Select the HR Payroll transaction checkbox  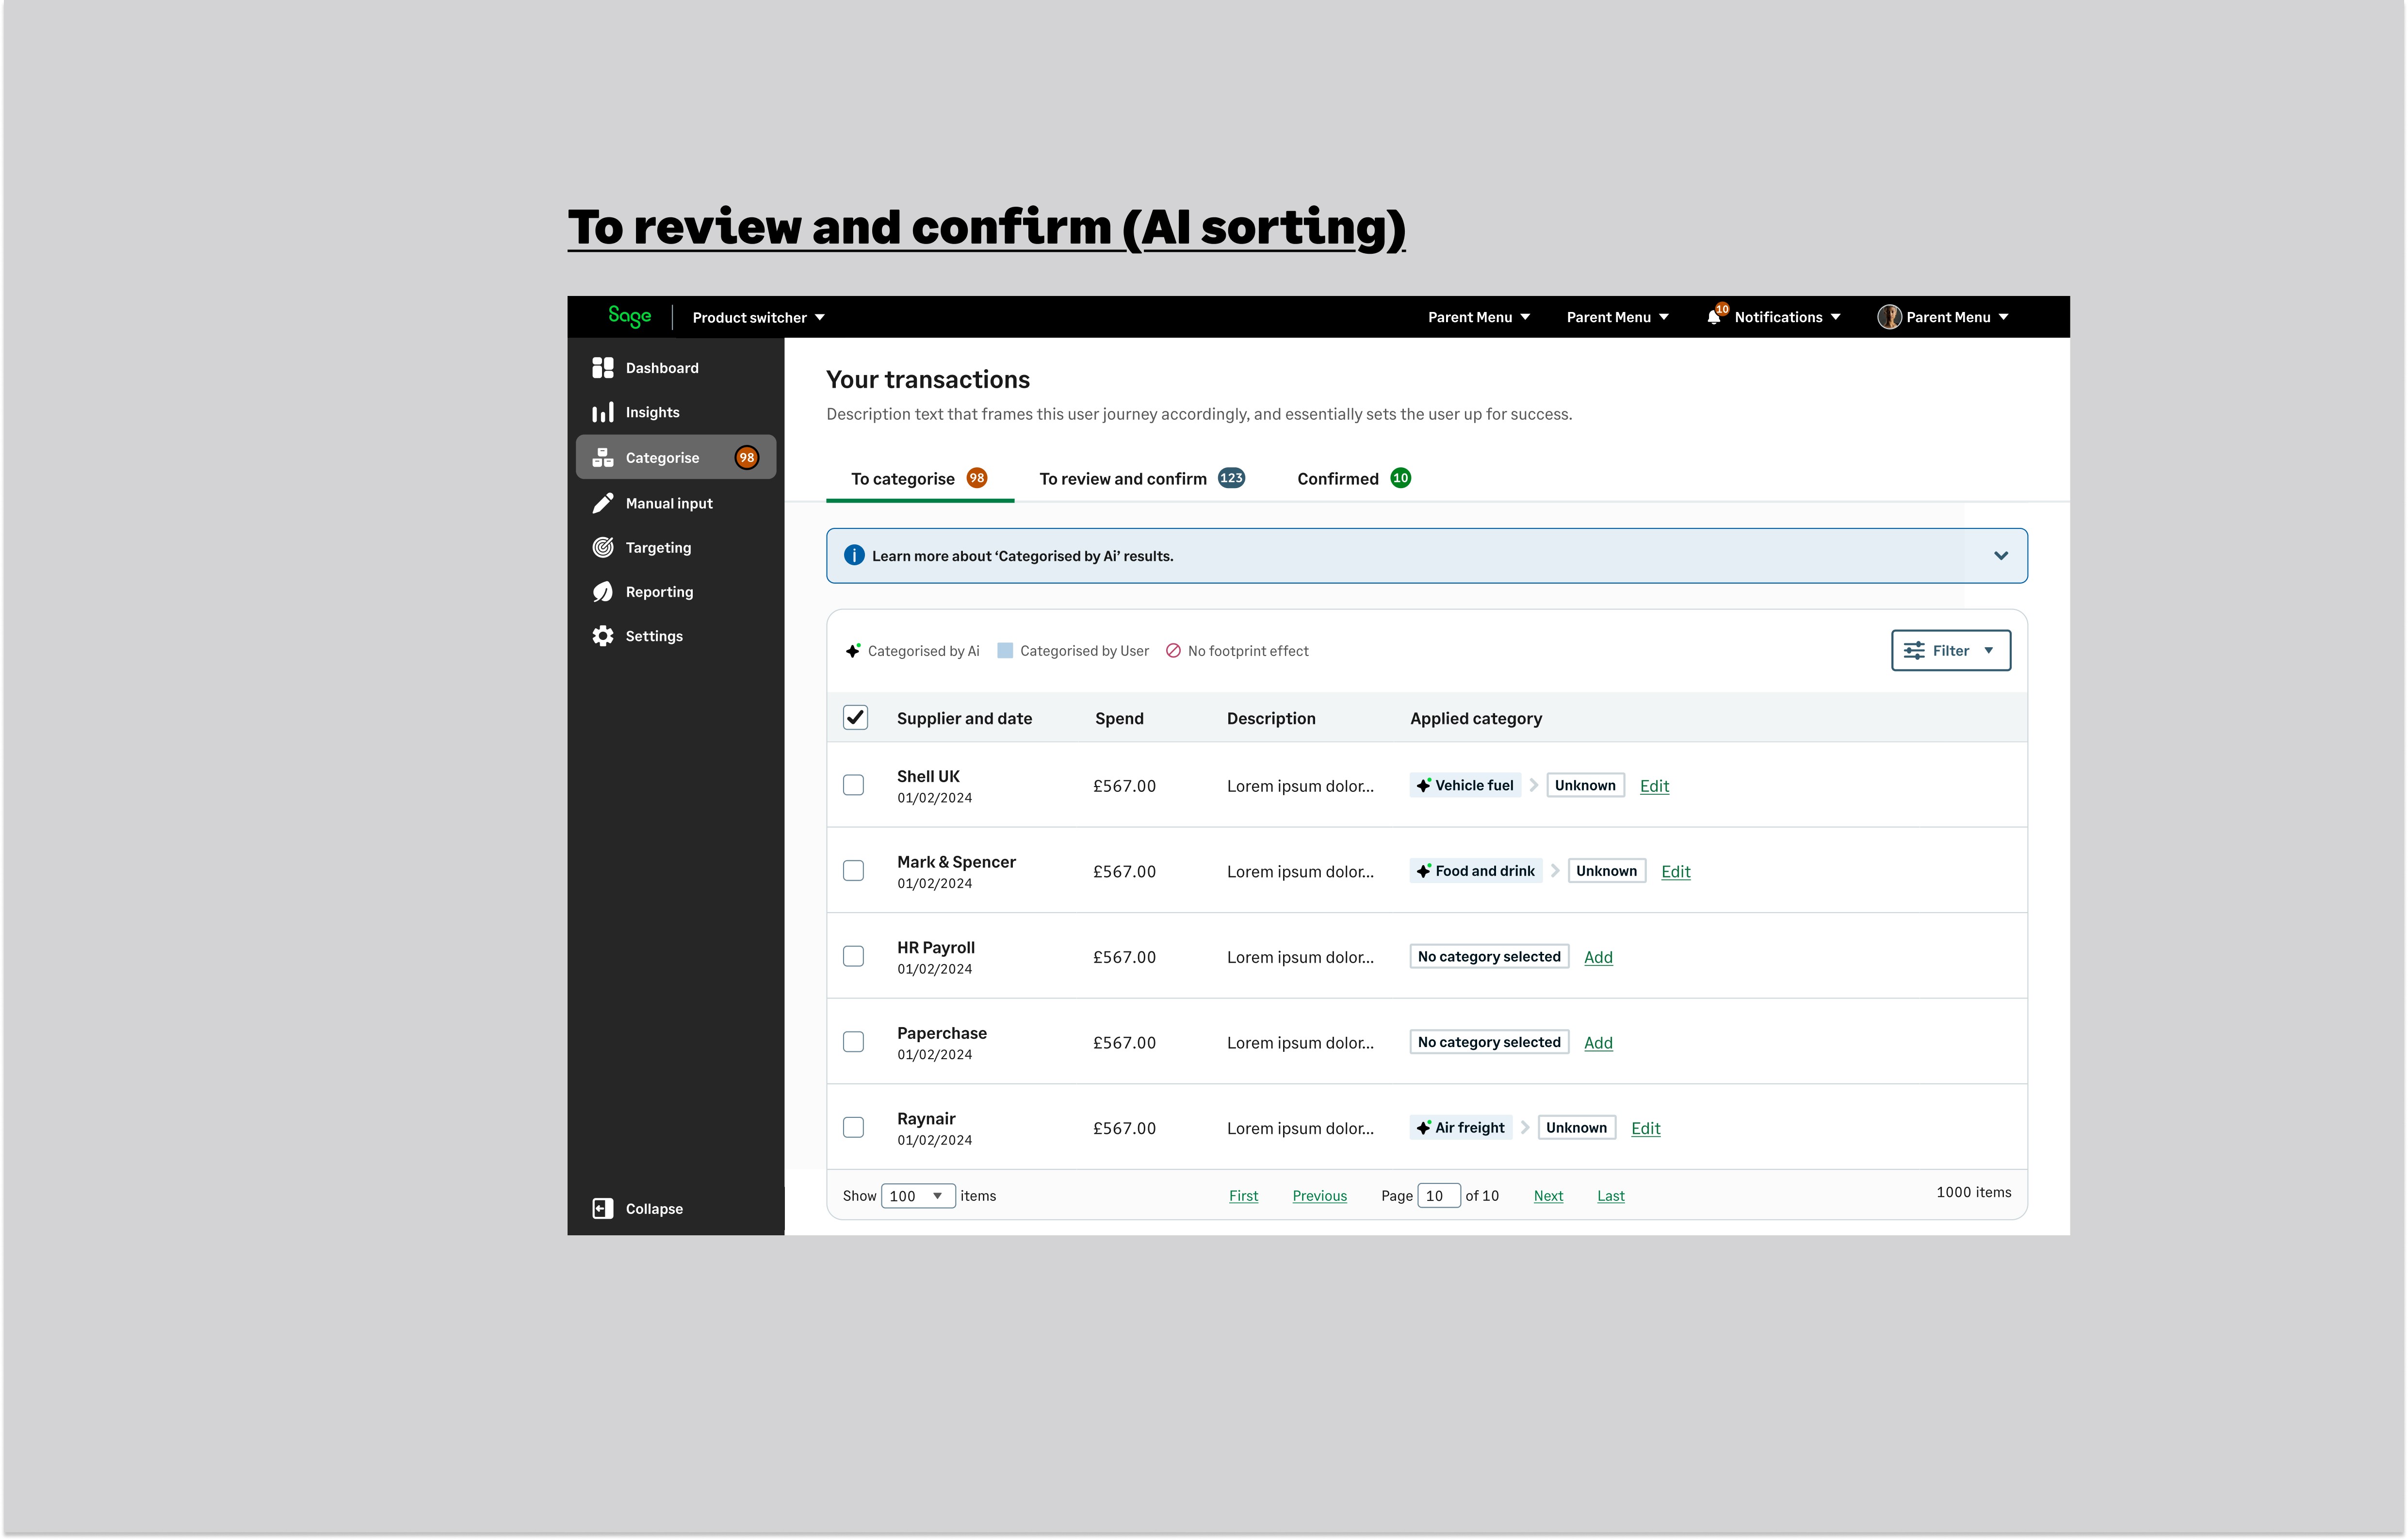[853, 956]
